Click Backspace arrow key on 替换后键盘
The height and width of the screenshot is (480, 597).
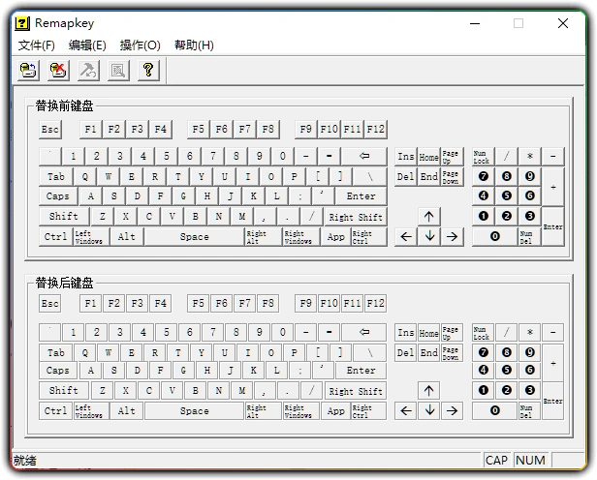[364, 333]
